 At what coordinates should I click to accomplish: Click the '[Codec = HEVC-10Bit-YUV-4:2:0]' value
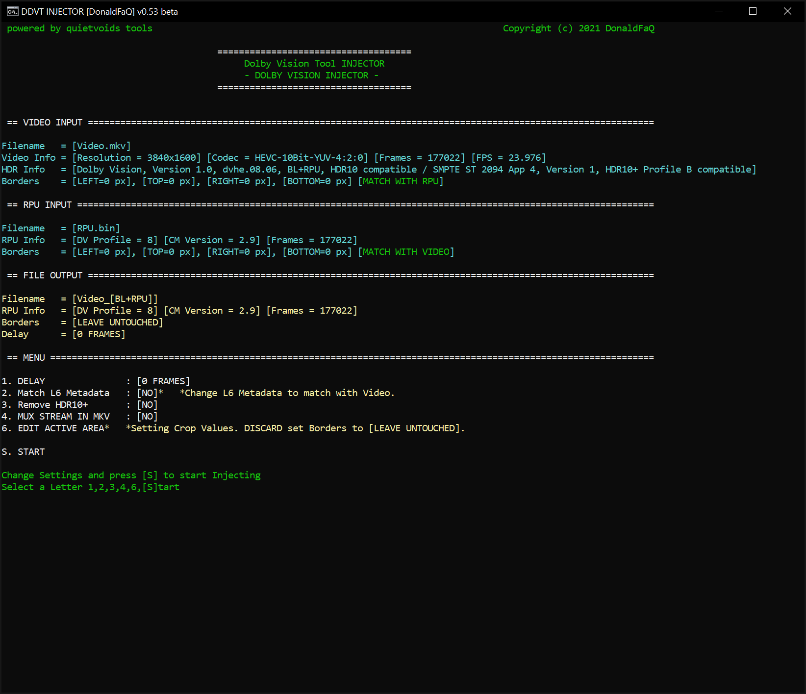(x=287, y=158)
